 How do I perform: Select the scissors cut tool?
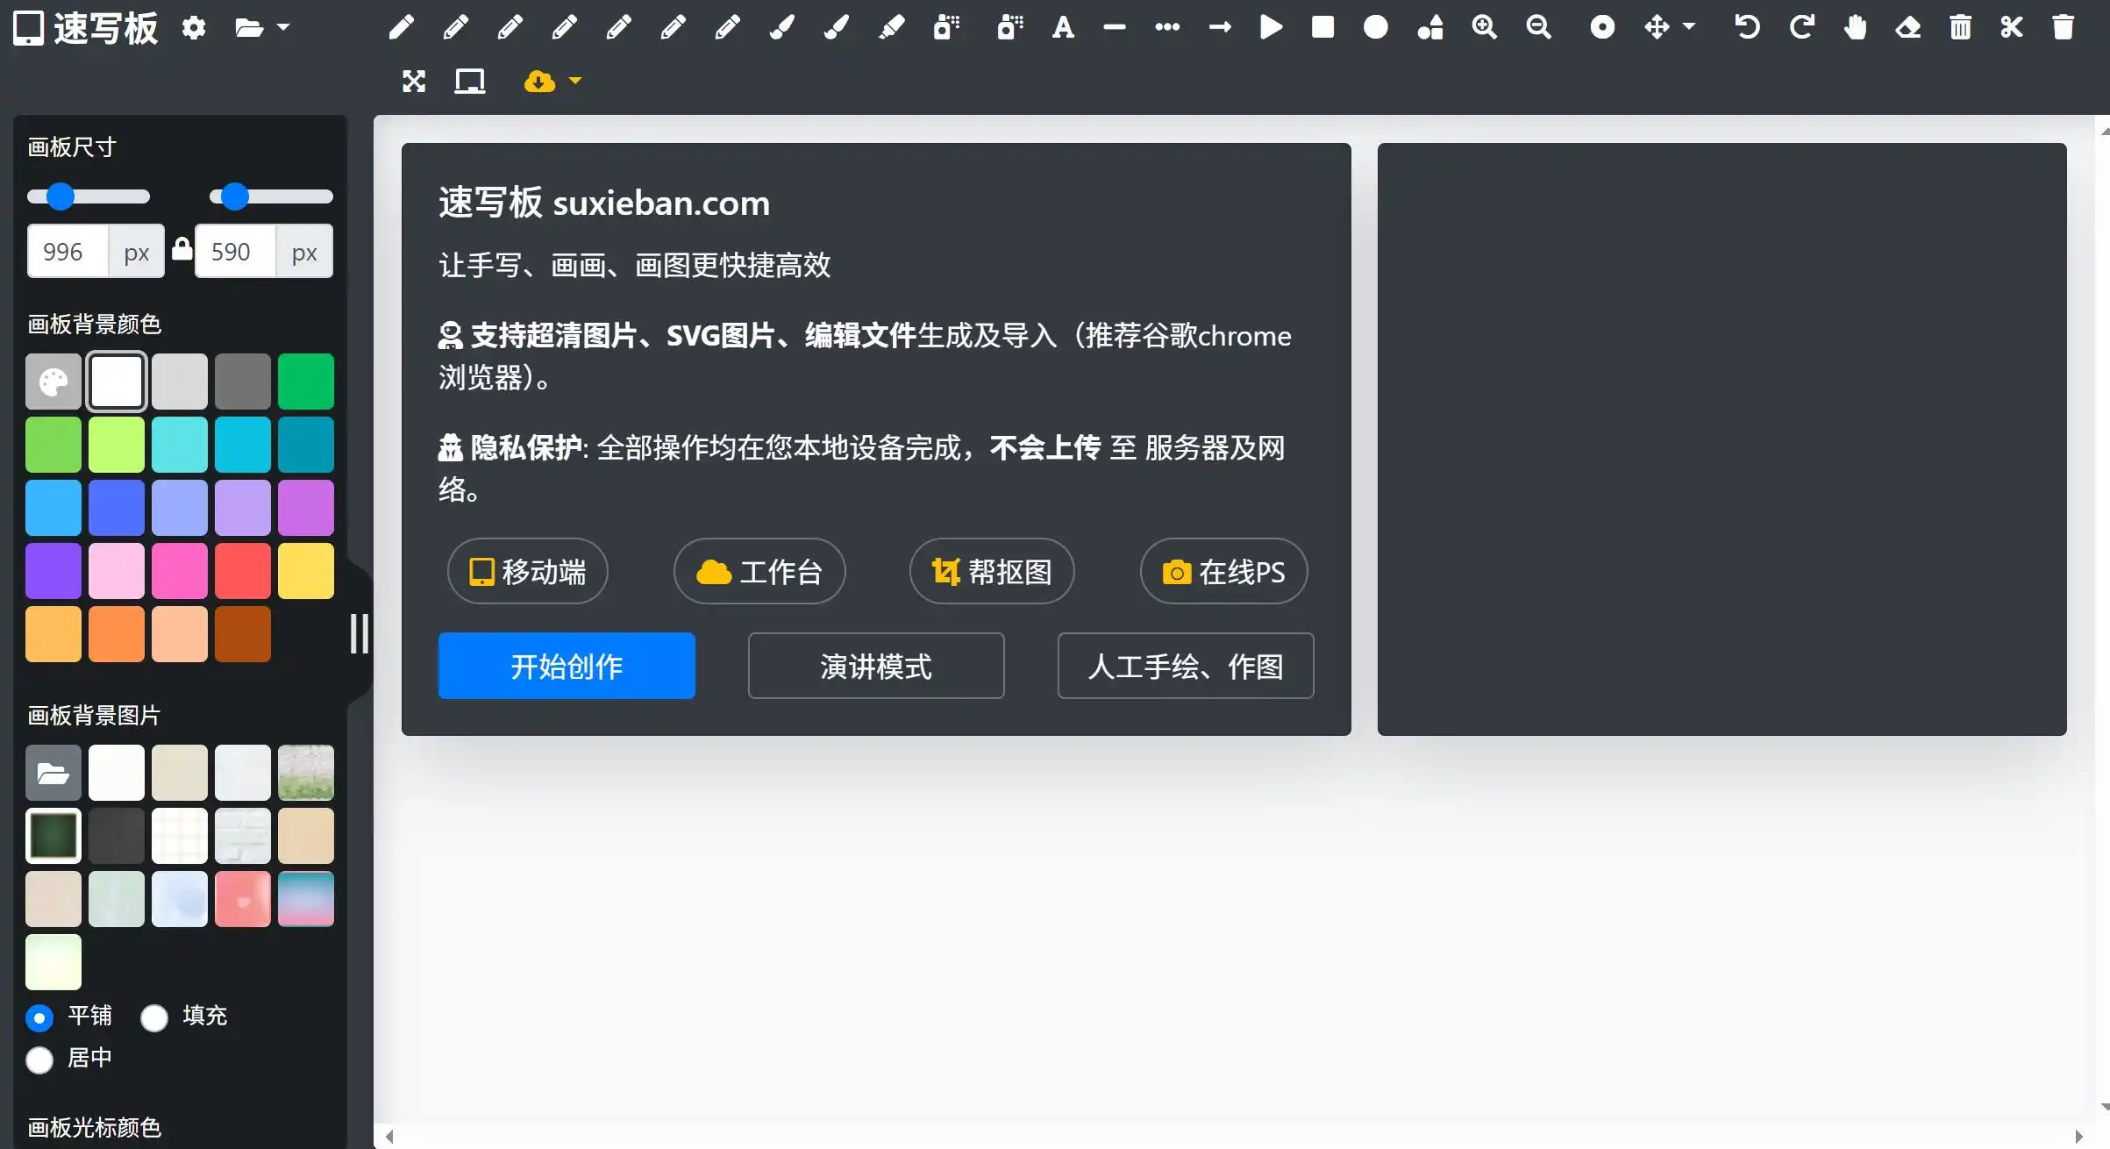(2012, 27)
